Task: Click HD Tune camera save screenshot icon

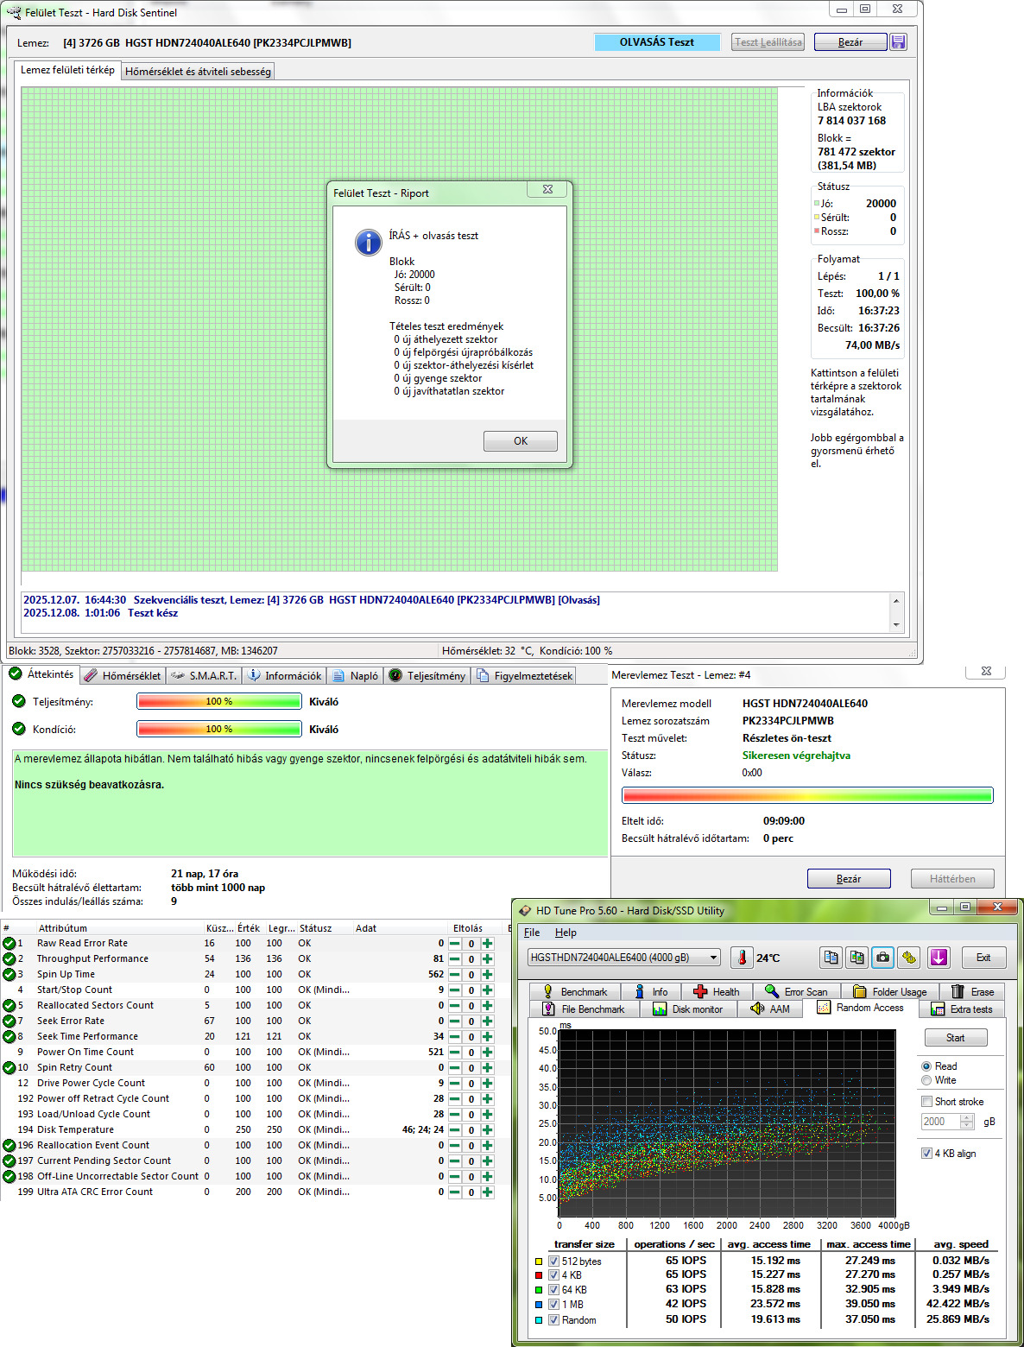Action: [x=882, y=958]
